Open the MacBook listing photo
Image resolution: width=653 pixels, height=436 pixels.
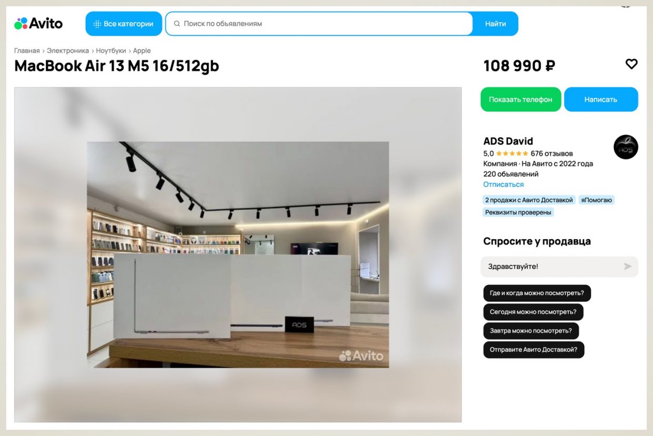coord(238,255)
